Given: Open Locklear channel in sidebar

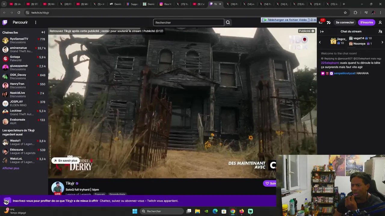Looking at the screenshot, I should 24,112.
